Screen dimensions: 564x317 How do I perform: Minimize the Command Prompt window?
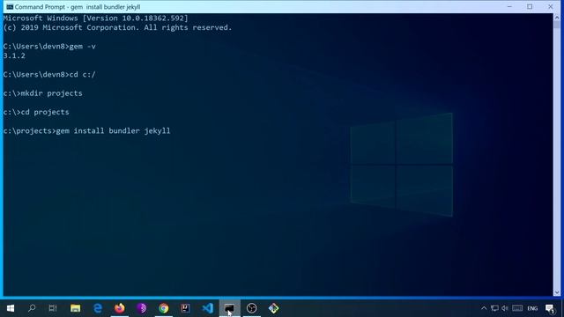click(509, 7)
